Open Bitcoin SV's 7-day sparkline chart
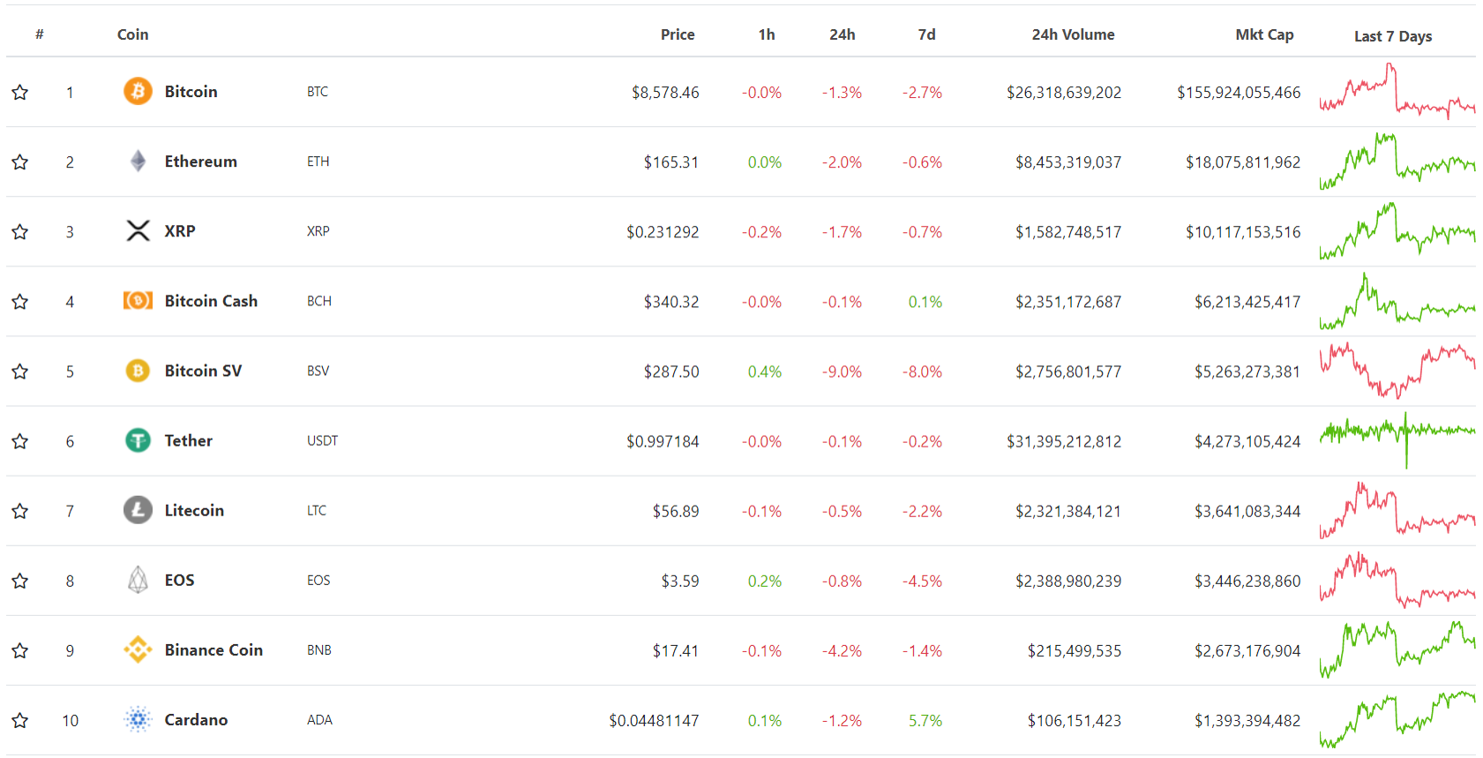The image size is (1483, 758). pyautogui.click(x=1397, y=371)
